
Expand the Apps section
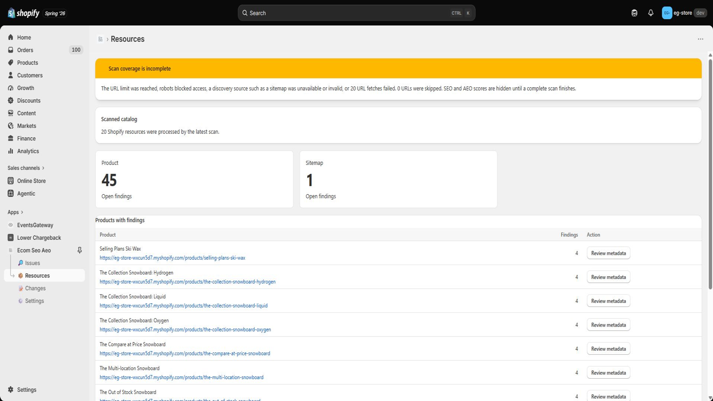16,212
